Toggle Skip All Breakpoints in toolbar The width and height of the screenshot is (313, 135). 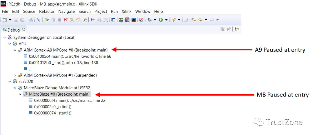tap(38, 20)
